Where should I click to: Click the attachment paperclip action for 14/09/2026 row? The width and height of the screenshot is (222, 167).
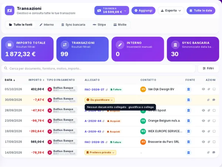click(208, 153)
